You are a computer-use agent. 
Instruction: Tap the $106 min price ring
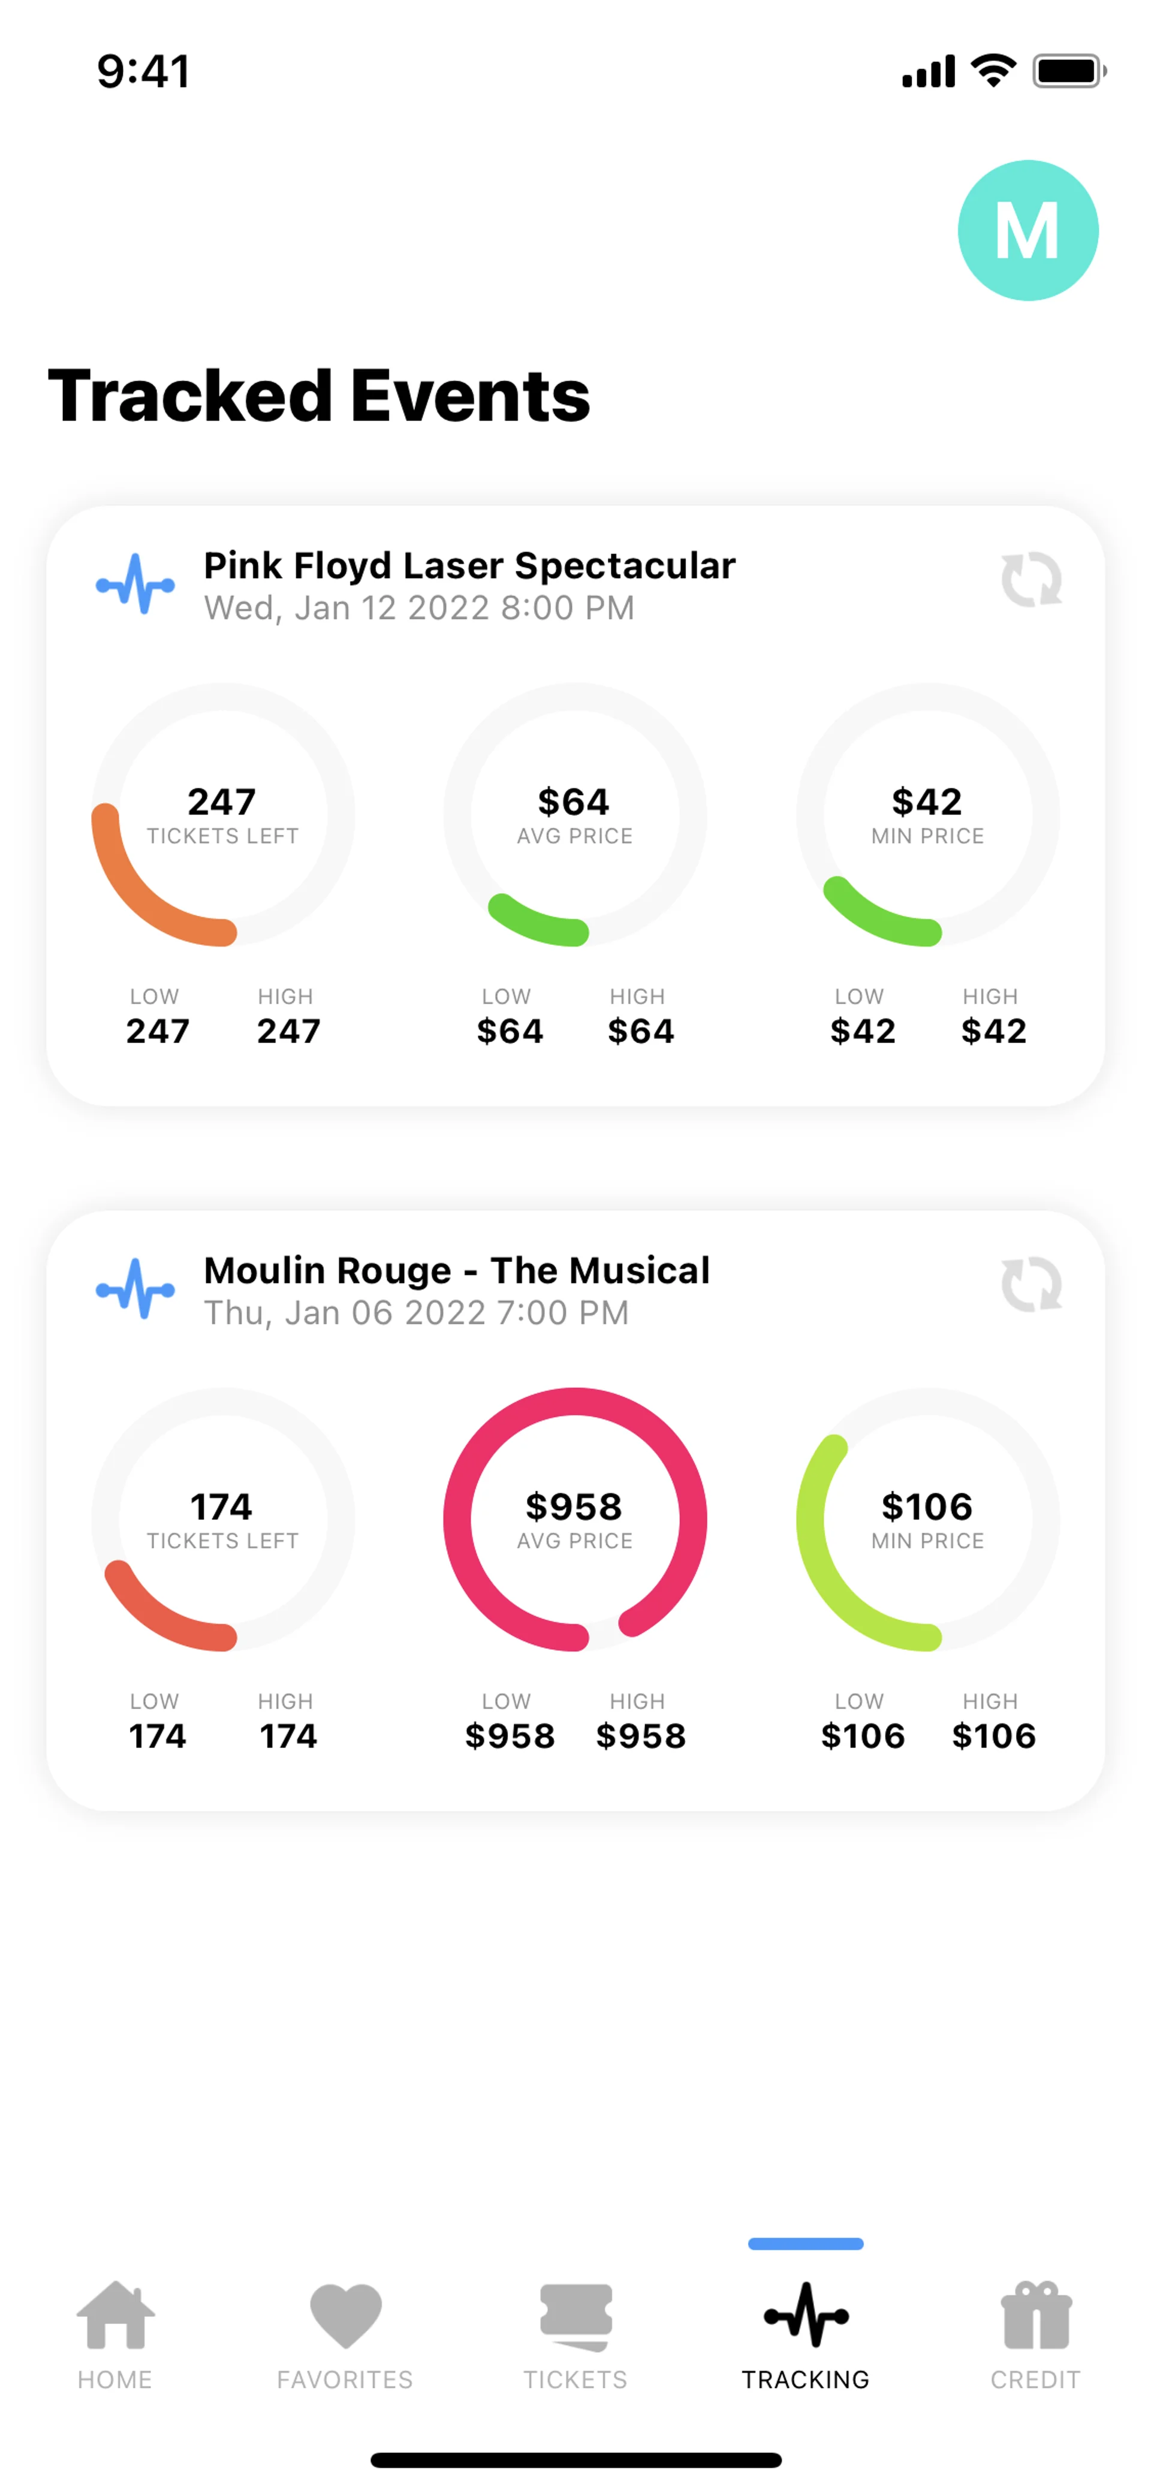[927, 1519]
